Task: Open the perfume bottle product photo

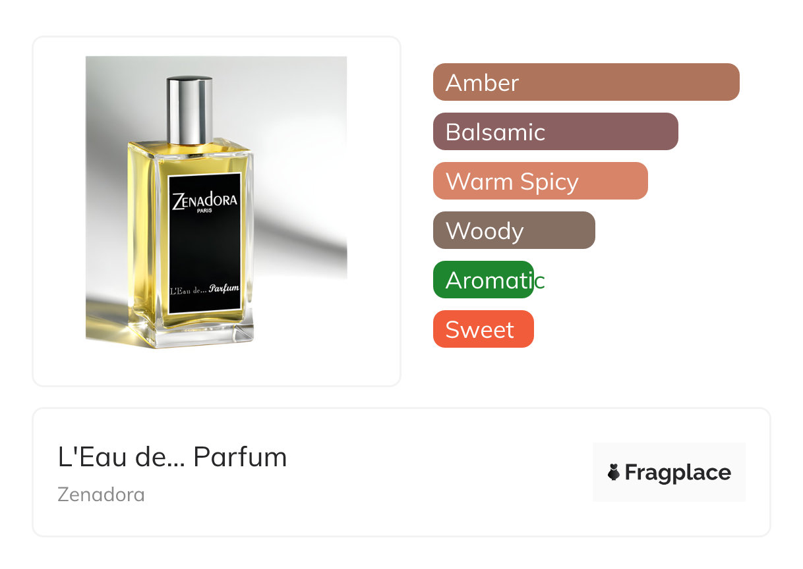Action: (216, 202)
